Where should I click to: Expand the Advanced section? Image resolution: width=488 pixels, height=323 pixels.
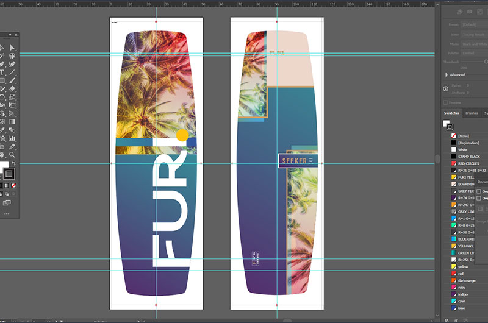click(447, 75)
